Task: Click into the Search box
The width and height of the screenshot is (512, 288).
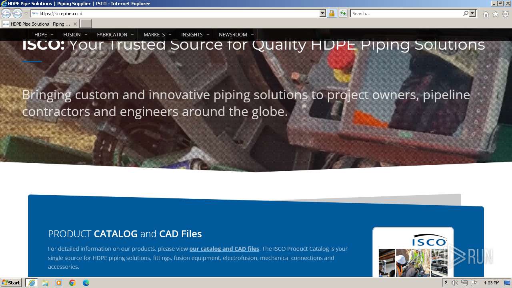Action: 406,14
